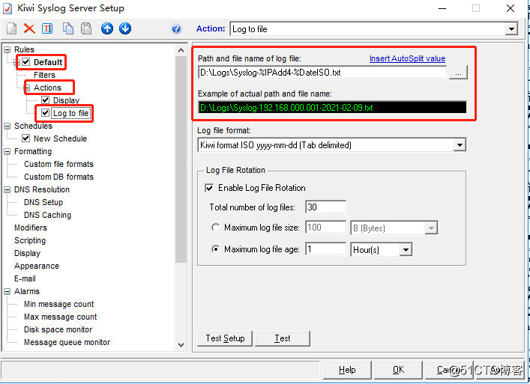Click the Test Setup button
530x384 pixels.
coord(225,338)
